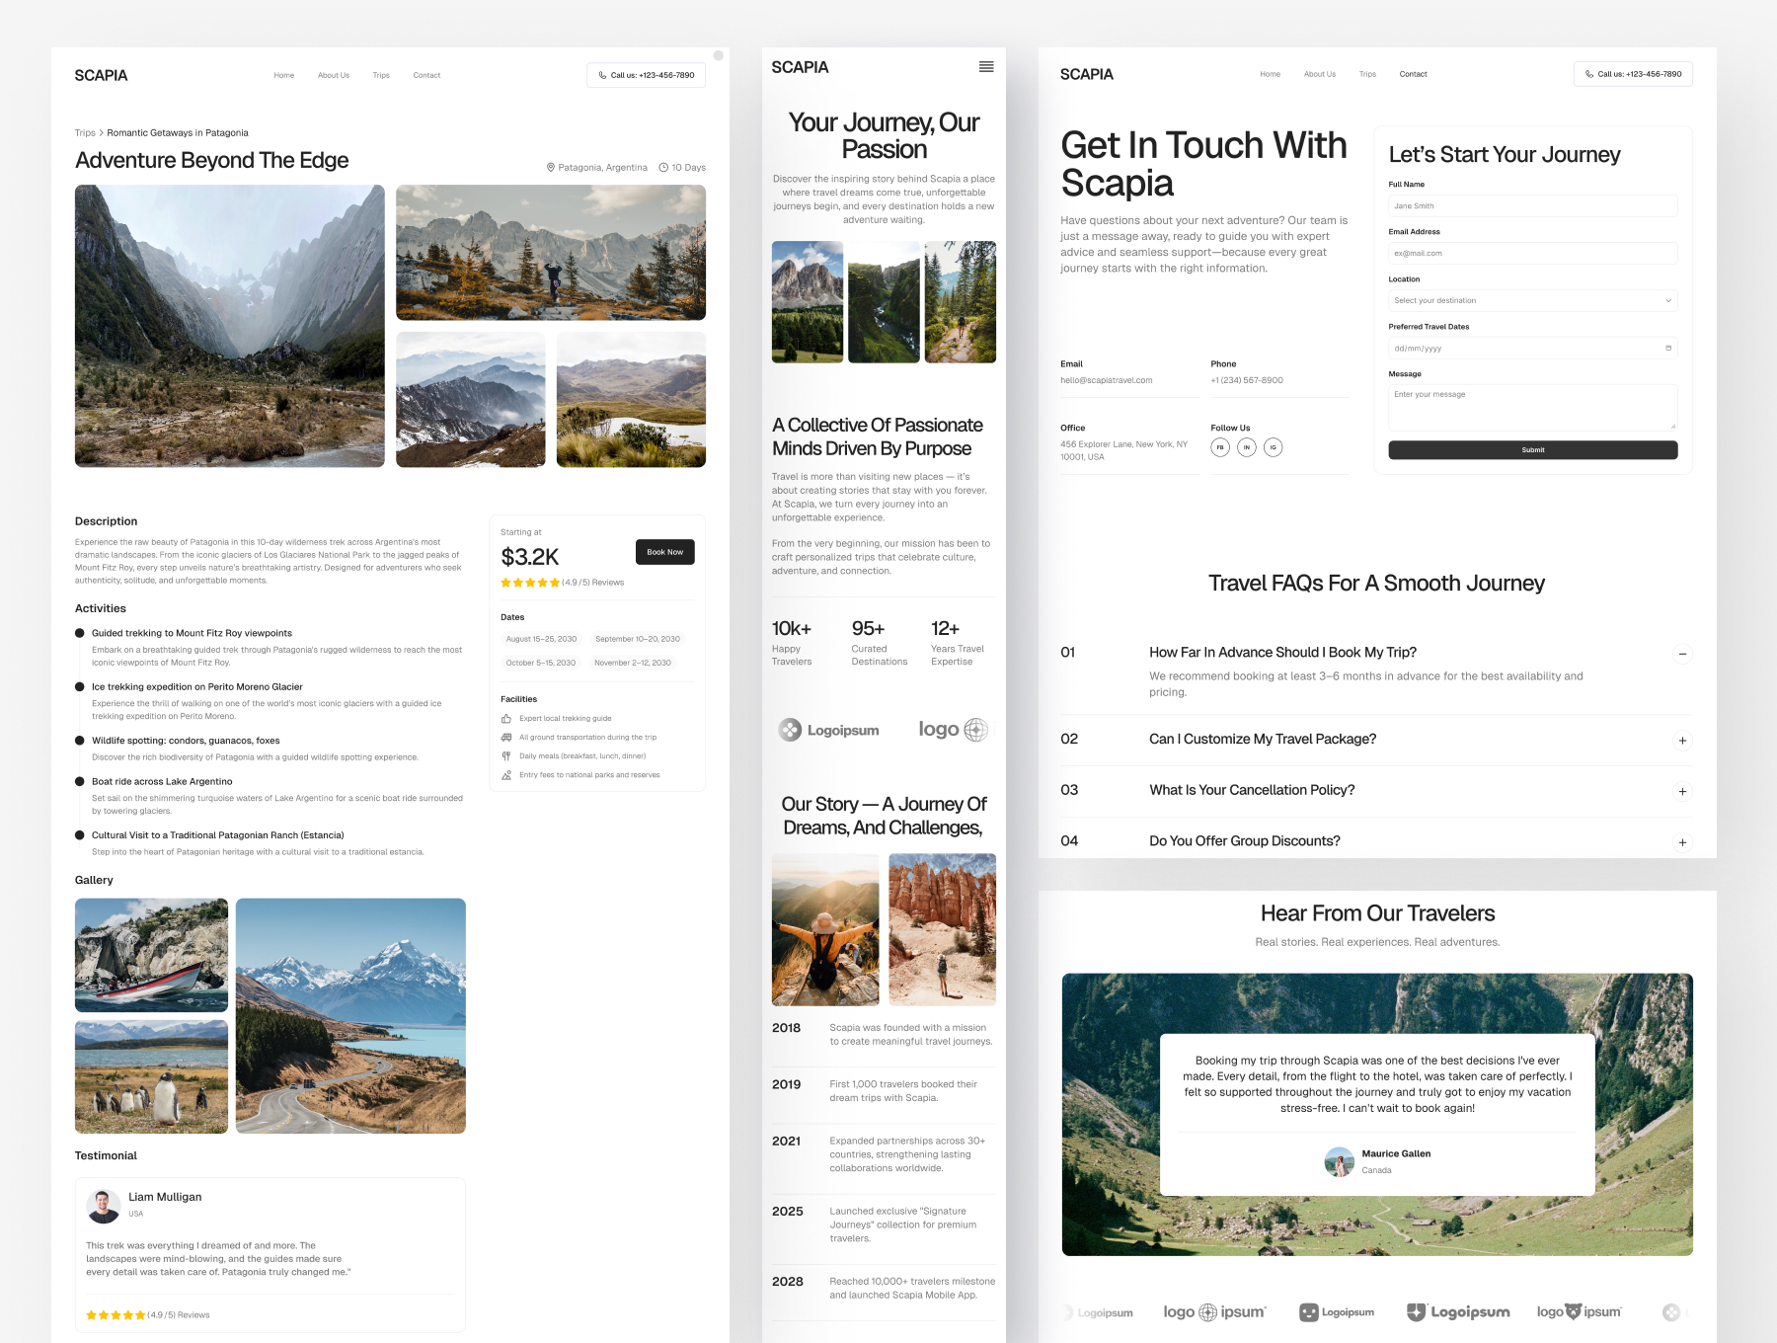
Task: Click the bus icon for ground transportation
Action: [x=506, y=738]
